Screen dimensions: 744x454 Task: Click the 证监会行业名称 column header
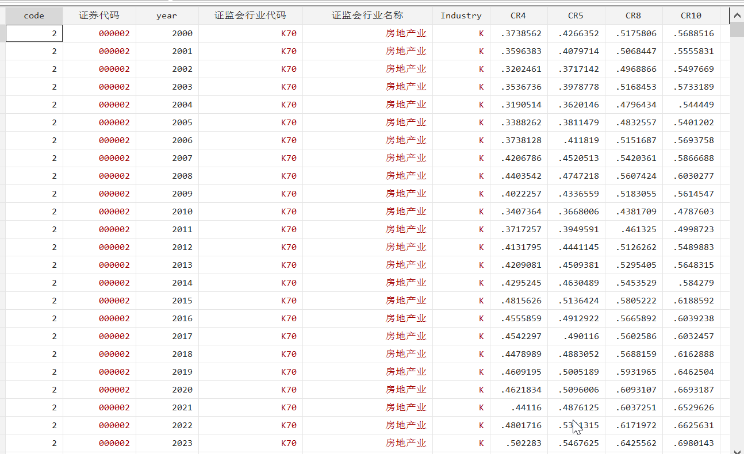point(367,16)
